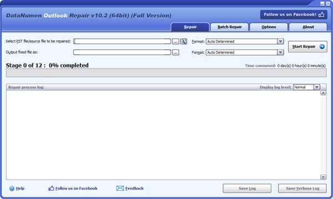
Task: Go to the About tab
Action: pos(308,27)
